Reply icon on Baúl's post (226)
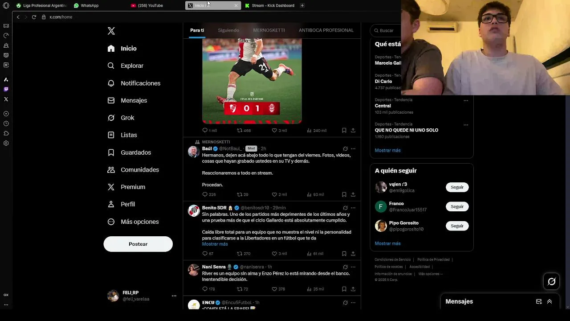 [x=205, y=194]
